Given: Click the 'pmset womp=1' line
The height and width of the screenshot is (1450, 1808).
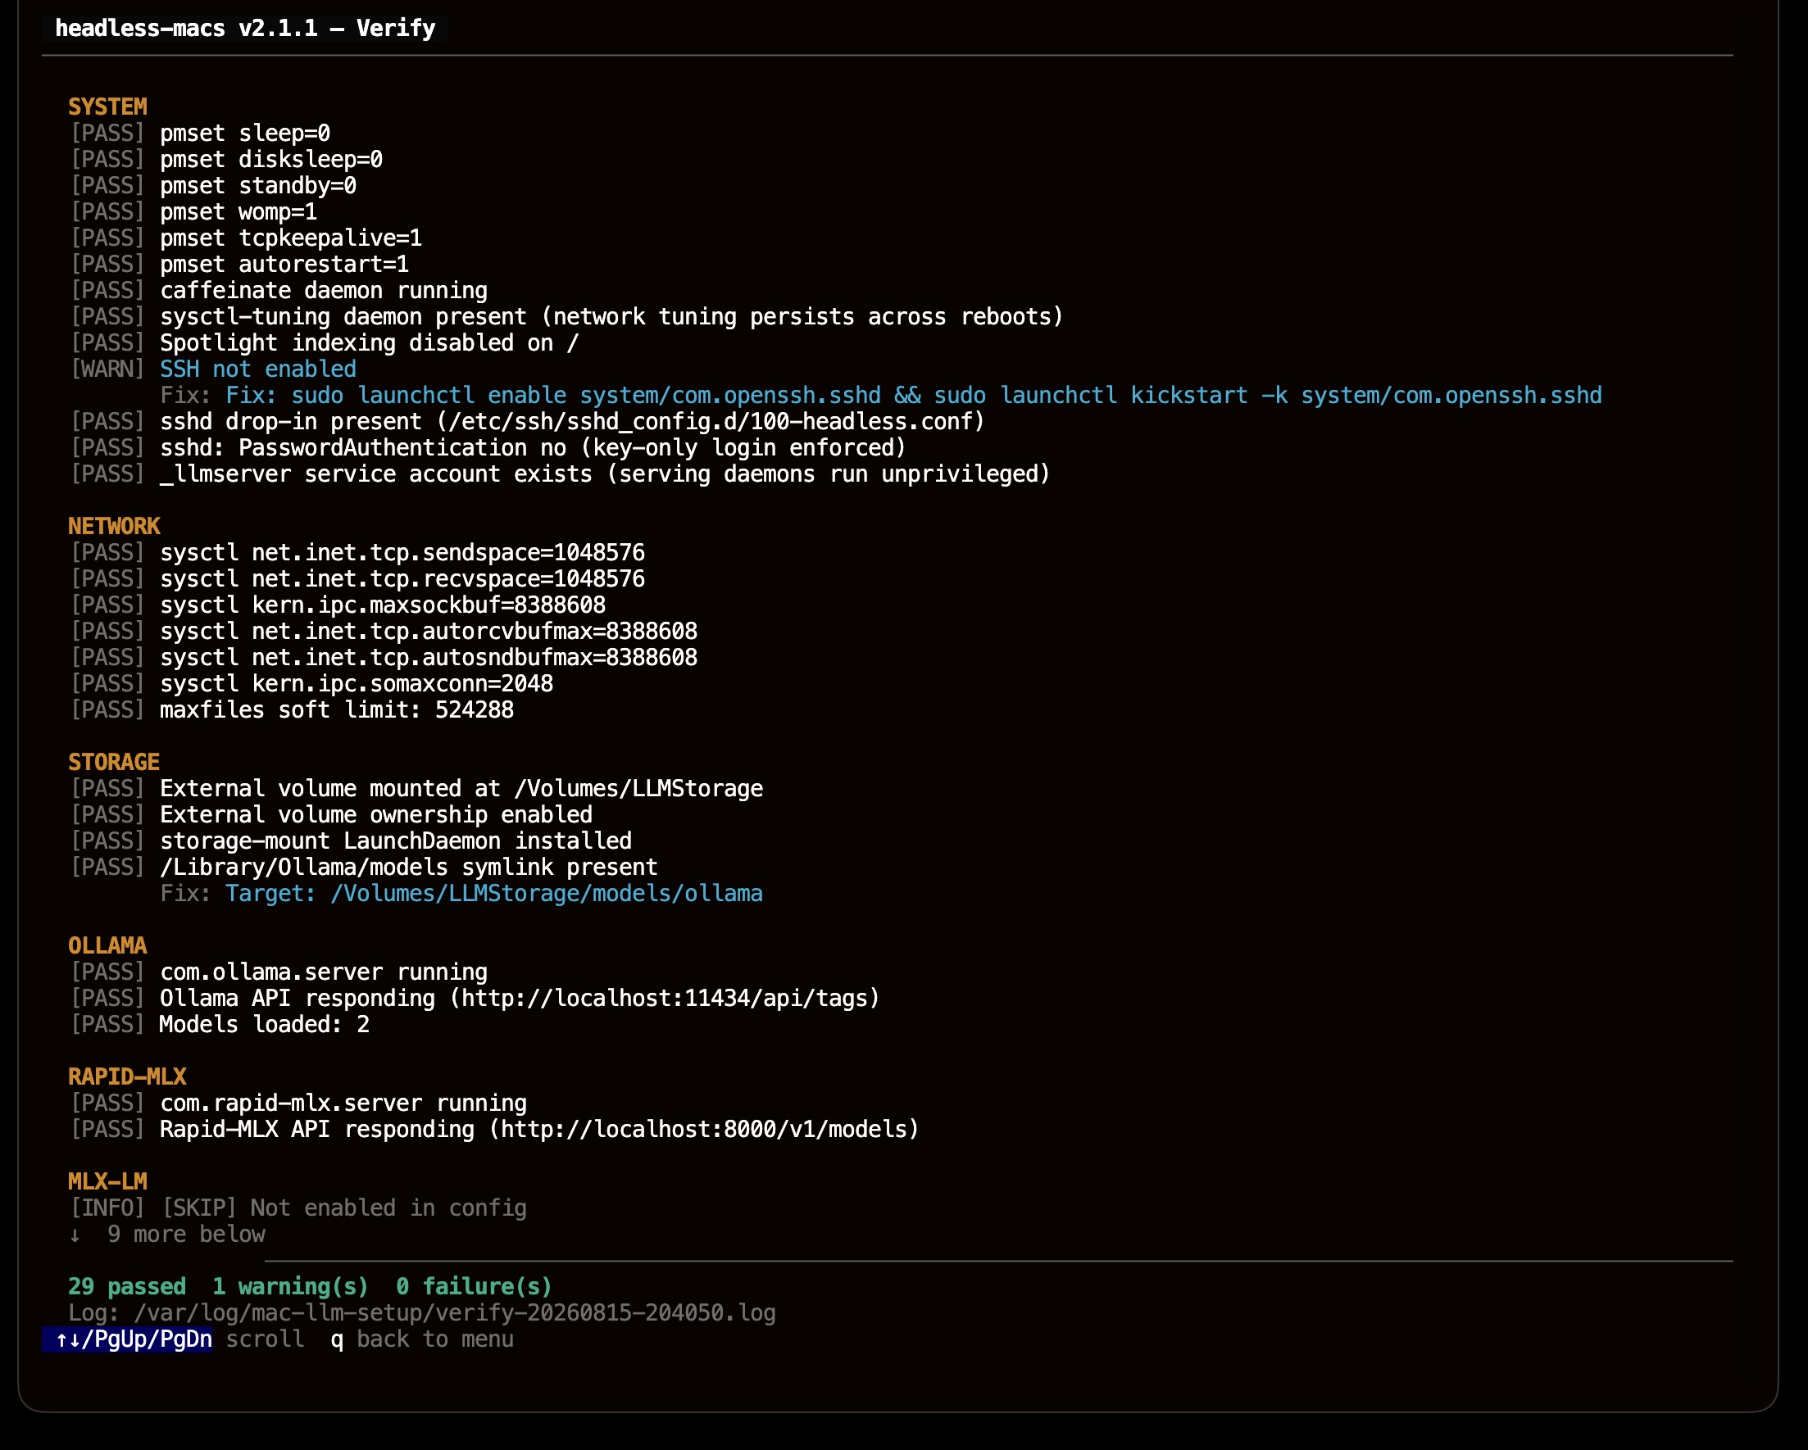Looking at the screenshot, I should click(x=239, y=212).
